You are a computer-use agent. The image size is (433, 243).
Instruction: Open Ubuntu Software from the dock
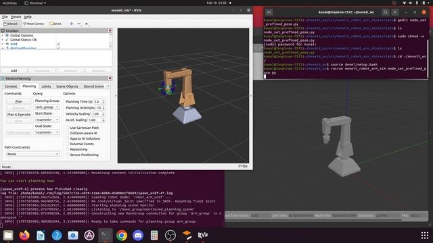point(89,236)
